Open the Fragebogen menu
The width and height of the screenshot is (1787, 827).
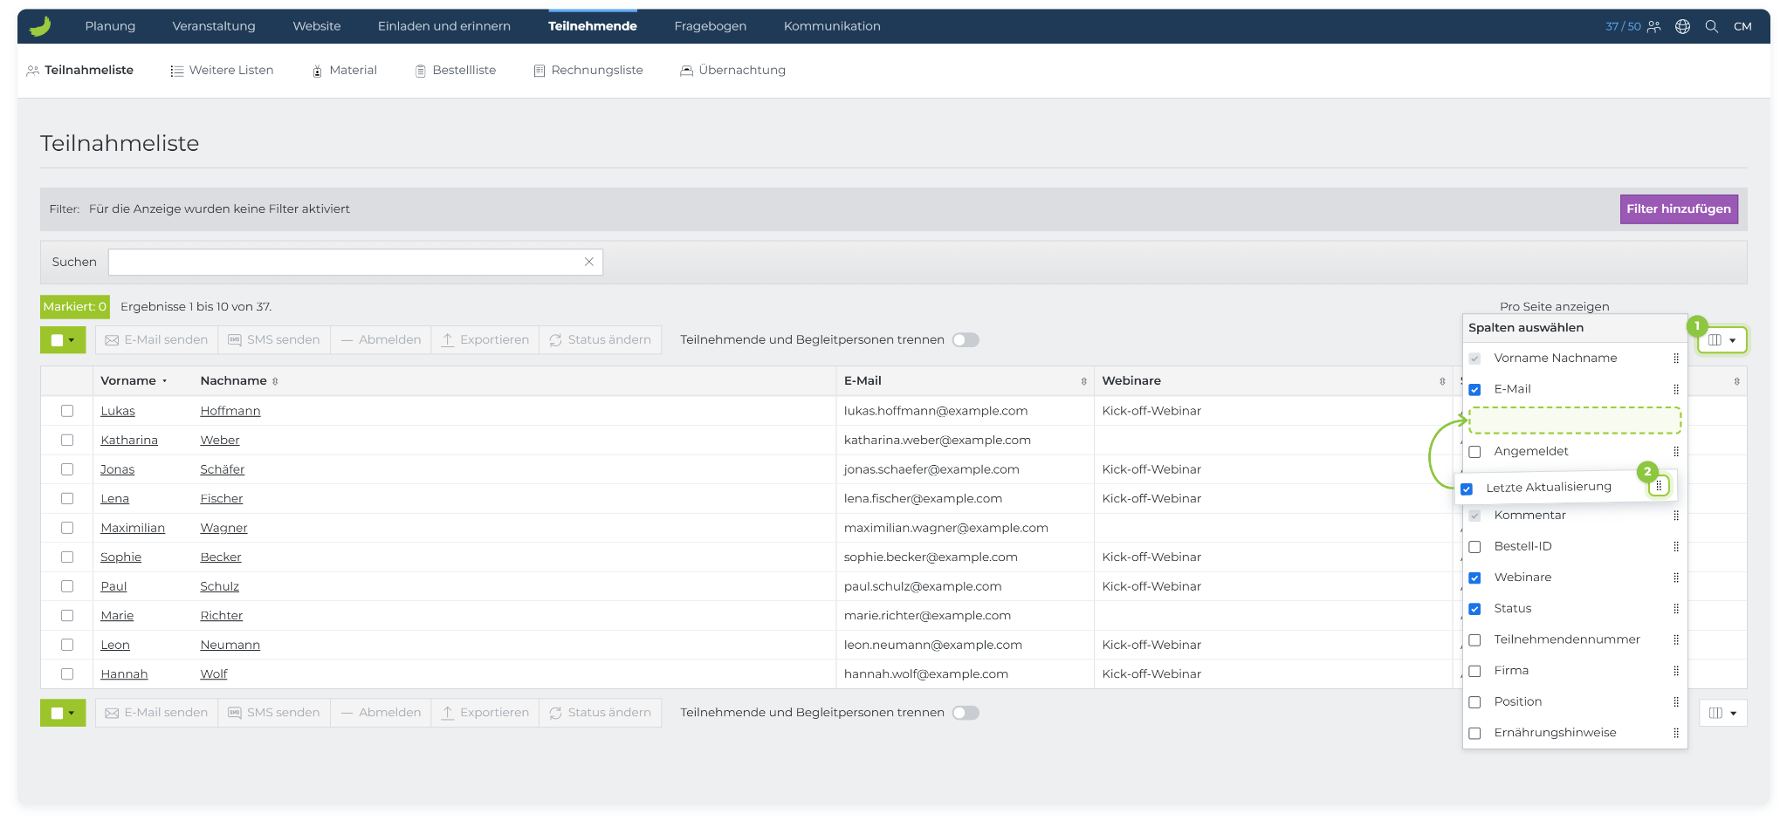pyautogui.click(x=710, y=26)
